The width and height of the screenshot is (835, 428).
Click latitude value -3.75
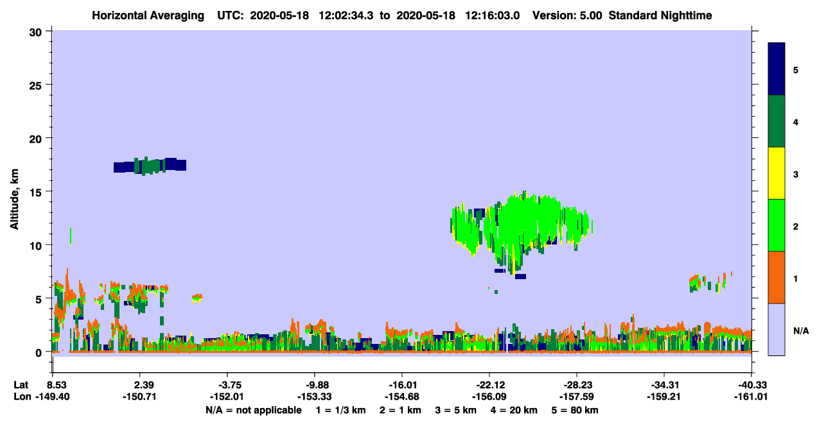pyautogui.click(x=229, y=385)
